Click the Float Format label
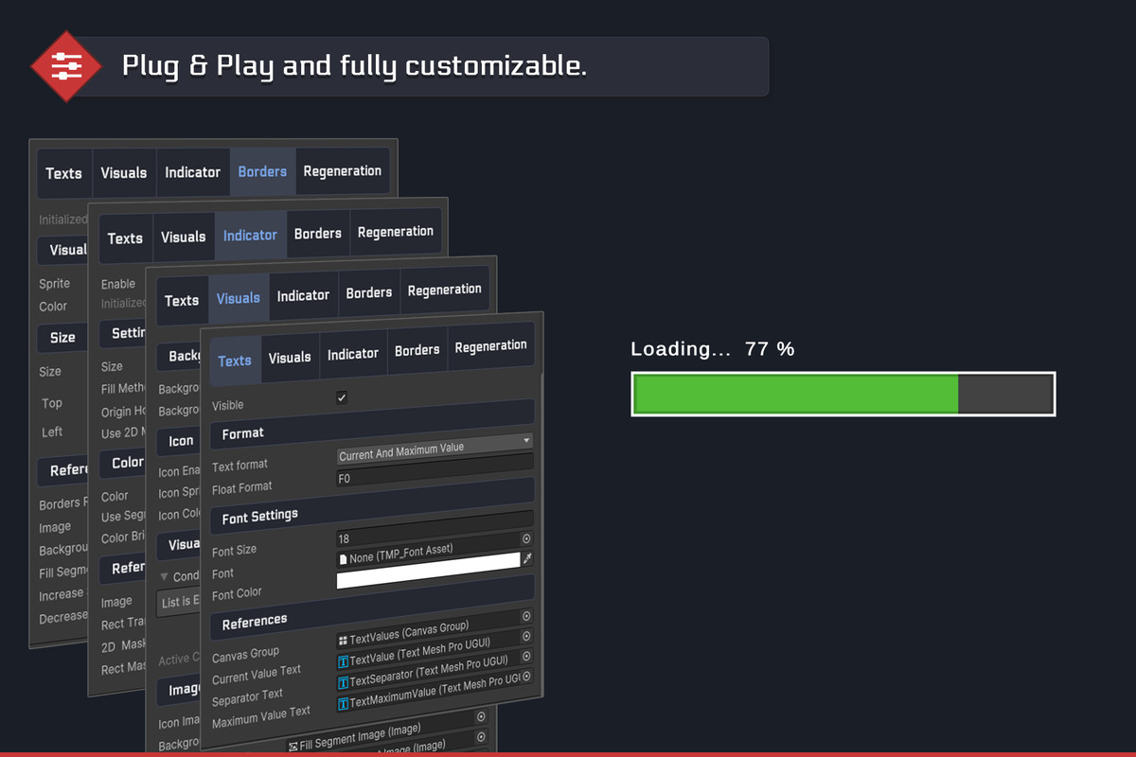The width and height of the screenshot is (1136, 757). coord(241,487)
